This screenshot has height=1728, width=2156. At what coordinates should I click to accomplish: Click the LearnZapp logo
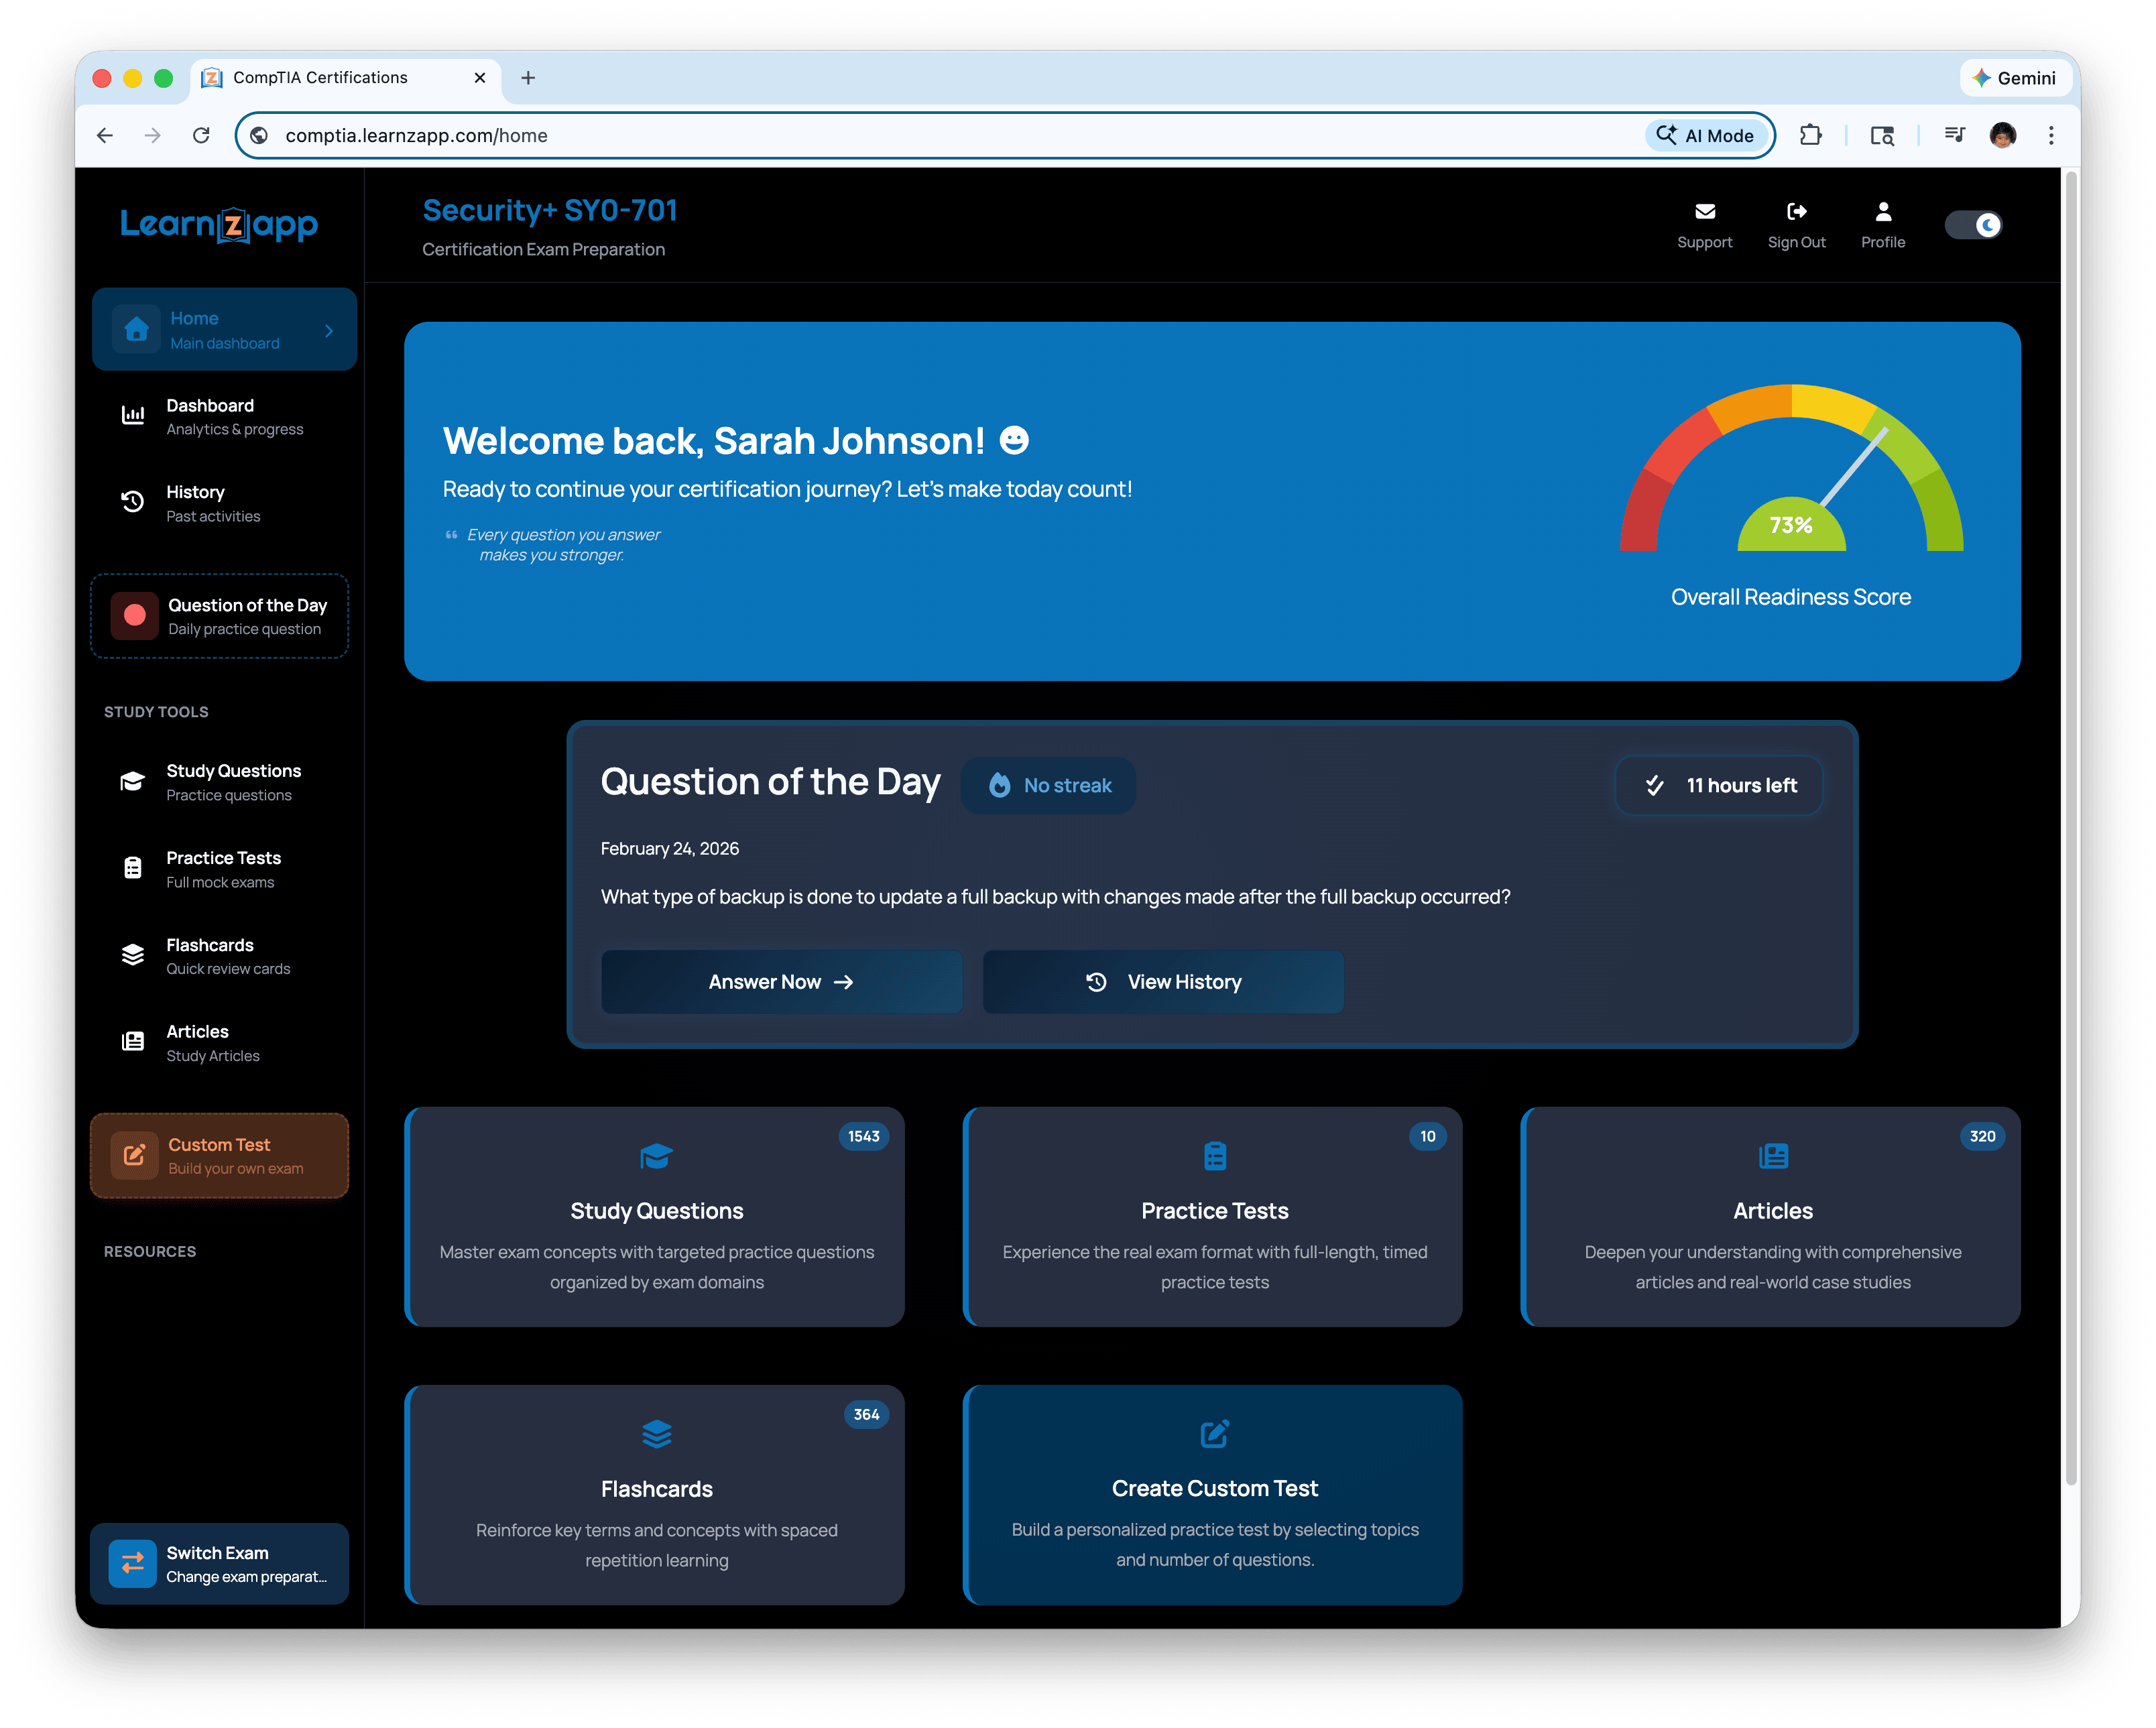tap(219, 224)
